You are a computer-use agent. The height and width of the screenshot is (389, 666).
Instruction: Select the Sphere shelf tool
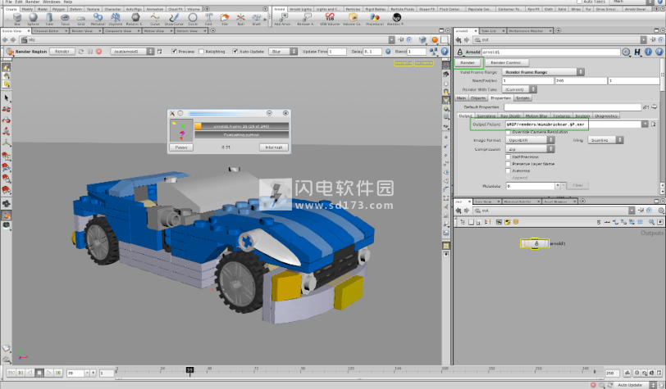point(33,19)
